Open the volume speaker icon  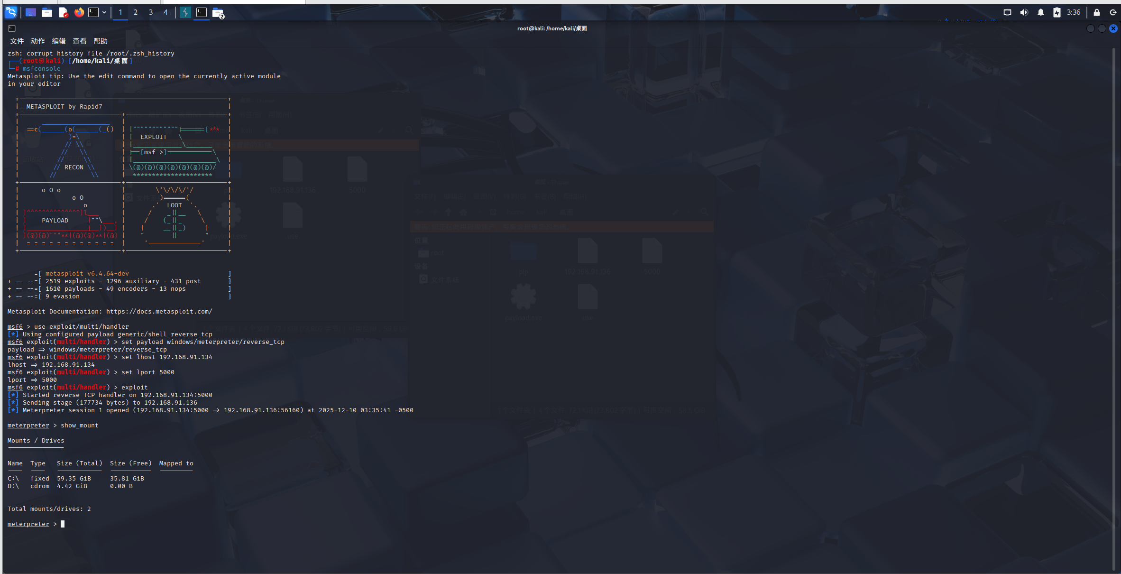click(x=1024, y=12)
